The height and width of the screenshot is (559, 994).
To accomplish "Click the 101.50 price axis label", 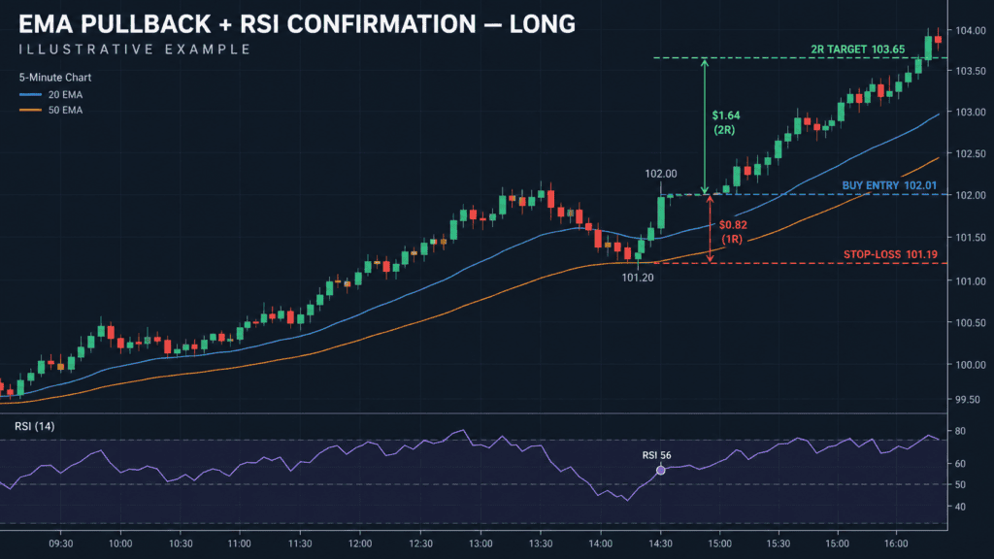I will tap(971, 238).
